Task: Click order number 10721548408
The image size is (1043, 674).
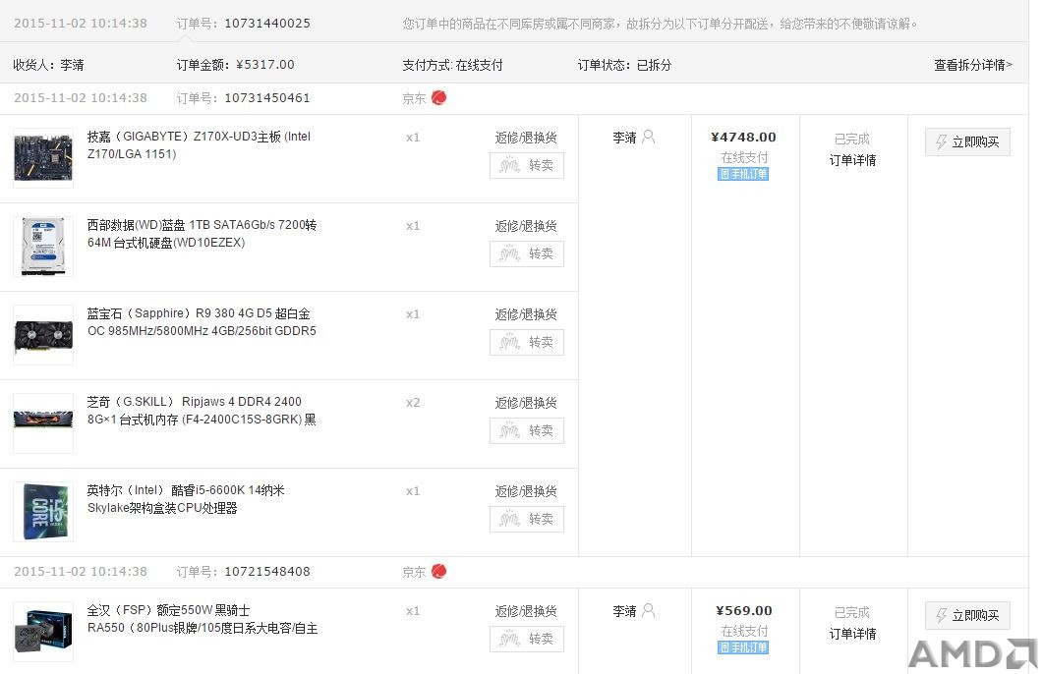Action: coord(267,571)
